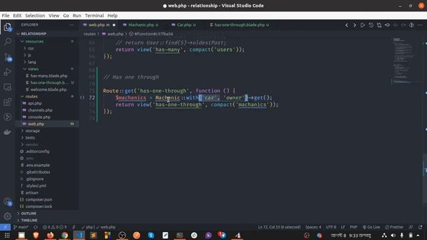Open file history timeline icon in toolbar
The width and height of the screenshot is (427, 240).
tap(371, 25)
